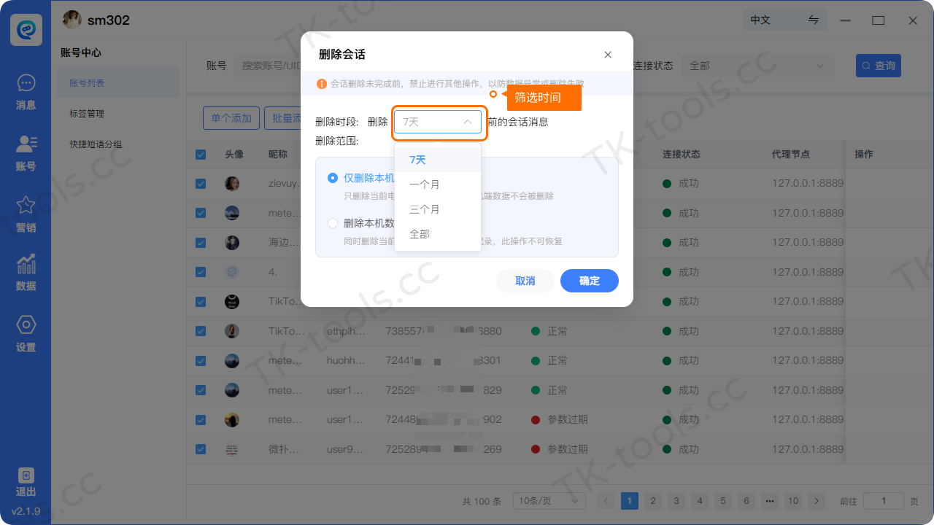Click the sm302 user avatar
The height and width of the screenshot is (525, 934).
(72, 20)
